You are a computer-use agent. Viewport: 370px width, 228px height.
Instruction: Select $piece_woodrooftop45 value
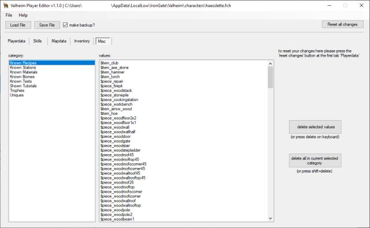183,159
